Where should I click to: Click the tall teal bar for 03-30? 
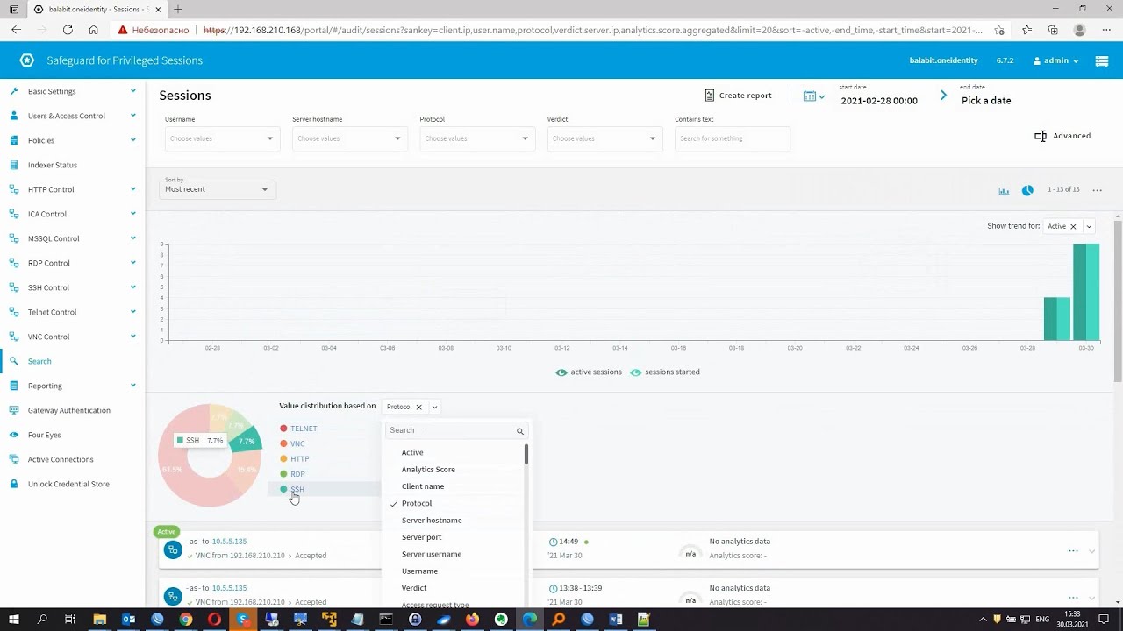(x=1086, y=292)
